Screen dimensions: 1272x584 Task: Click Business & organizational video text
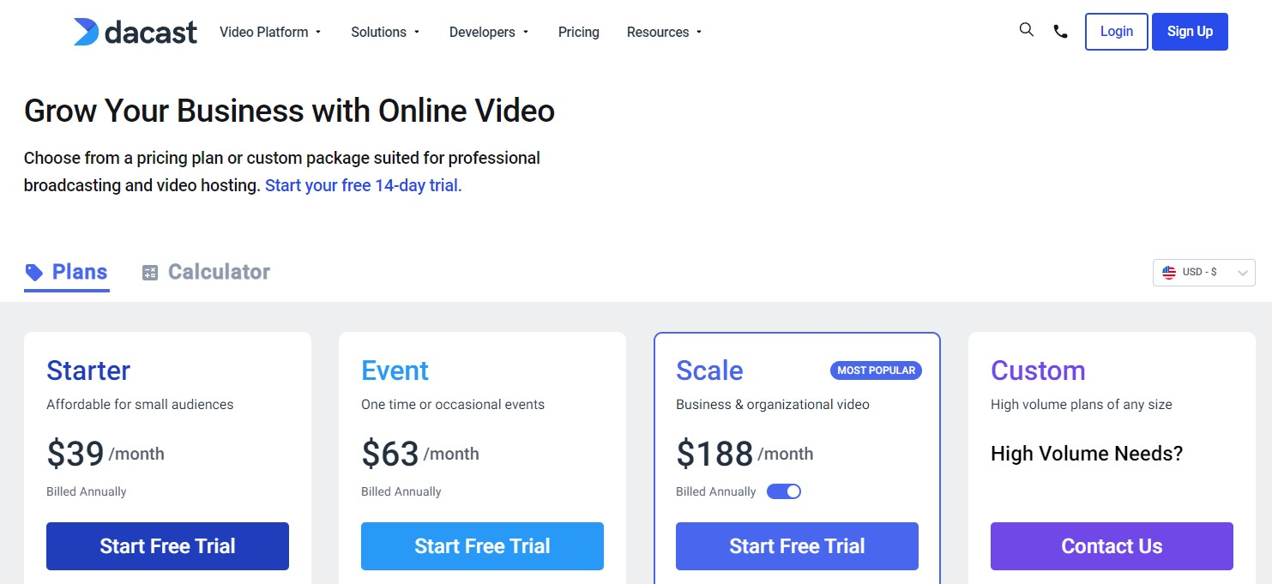point(773,404)
